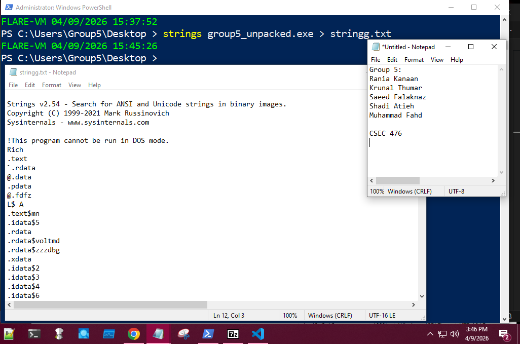Minimize the PowerShell window
This screenshot has height=344, width=520.
pos(451,7)
